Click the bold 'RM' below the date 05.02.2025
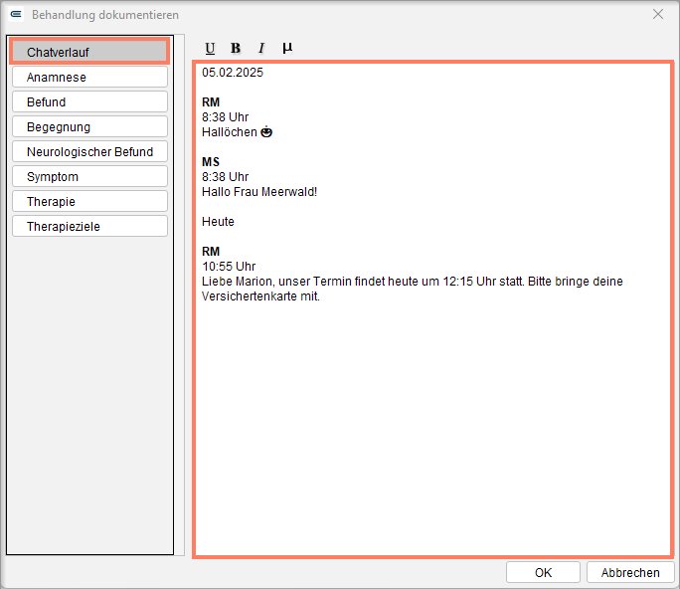The height and width of the screenshot is (589, 680). pyautogui.click(x=211, y=102)
